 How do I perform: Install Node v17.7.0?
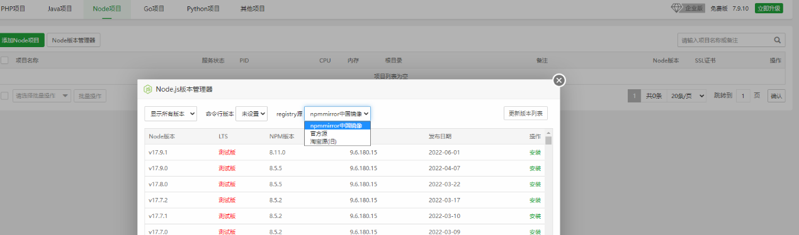[535, 232]
